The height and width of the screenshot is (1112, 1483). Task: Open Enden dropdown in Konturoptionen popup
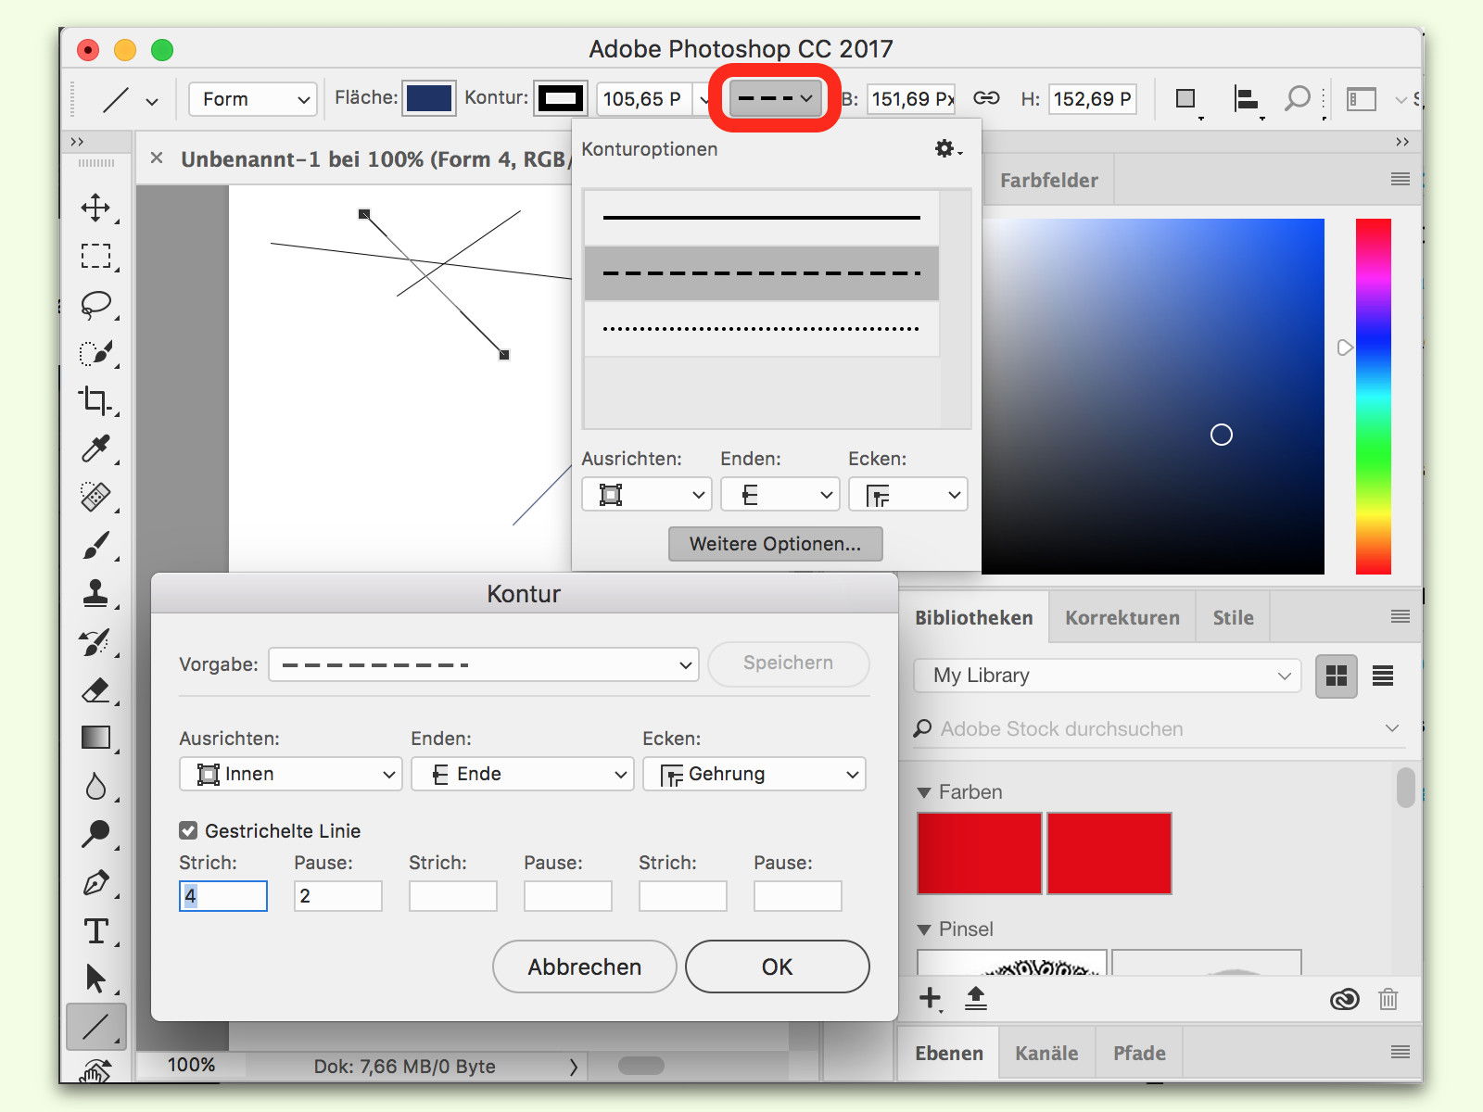coord(780,495)
